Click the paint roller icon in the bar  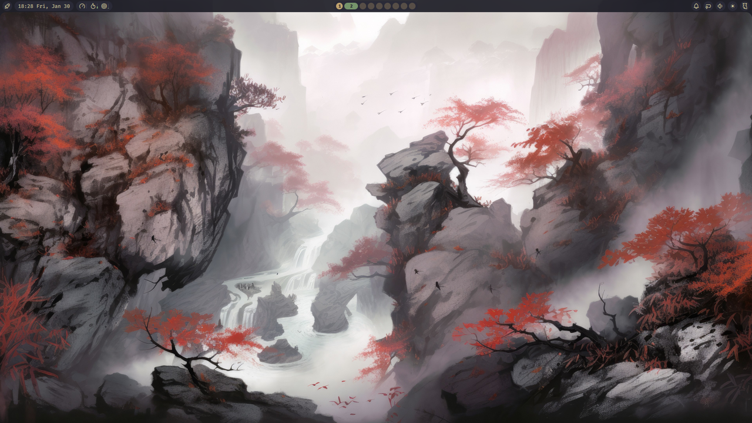click(x=708, y=6)
